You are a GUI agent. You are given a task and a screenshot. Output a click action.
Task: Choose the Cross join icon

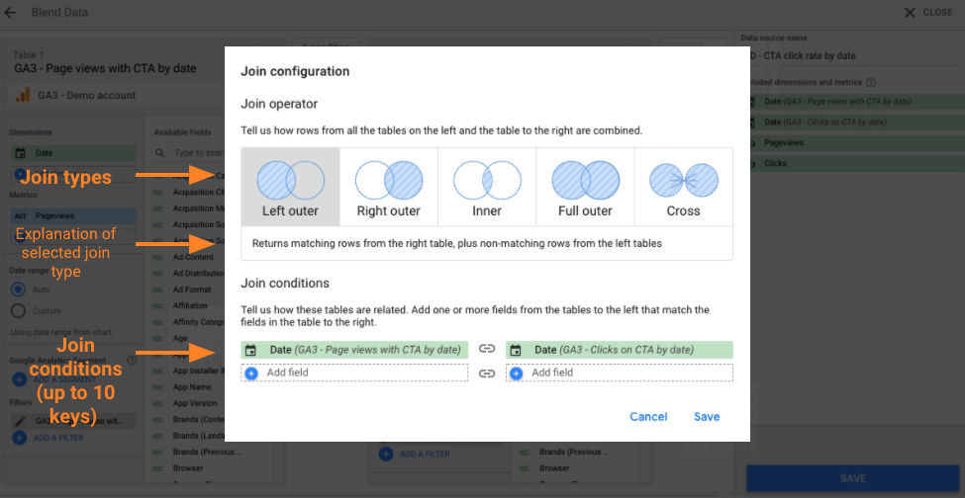coord(684,187)
